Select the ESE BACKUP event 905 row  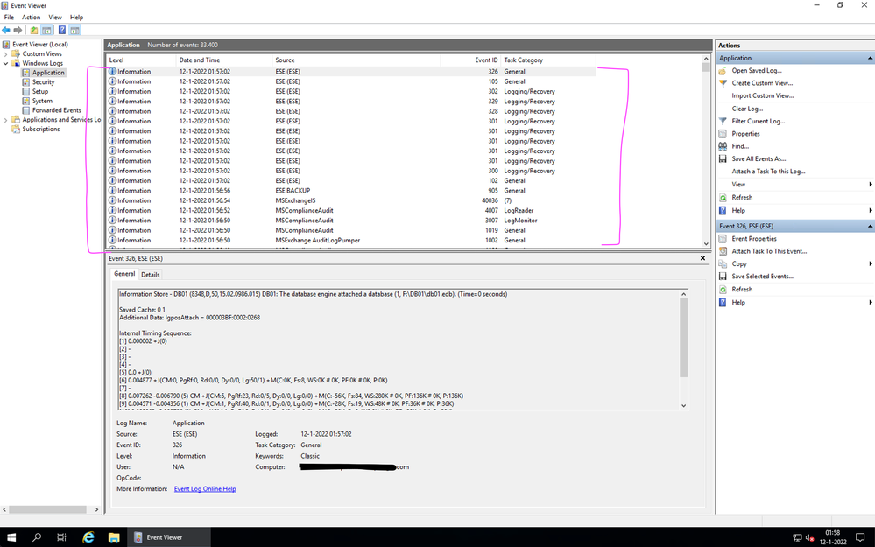click(x=351, y=191)
